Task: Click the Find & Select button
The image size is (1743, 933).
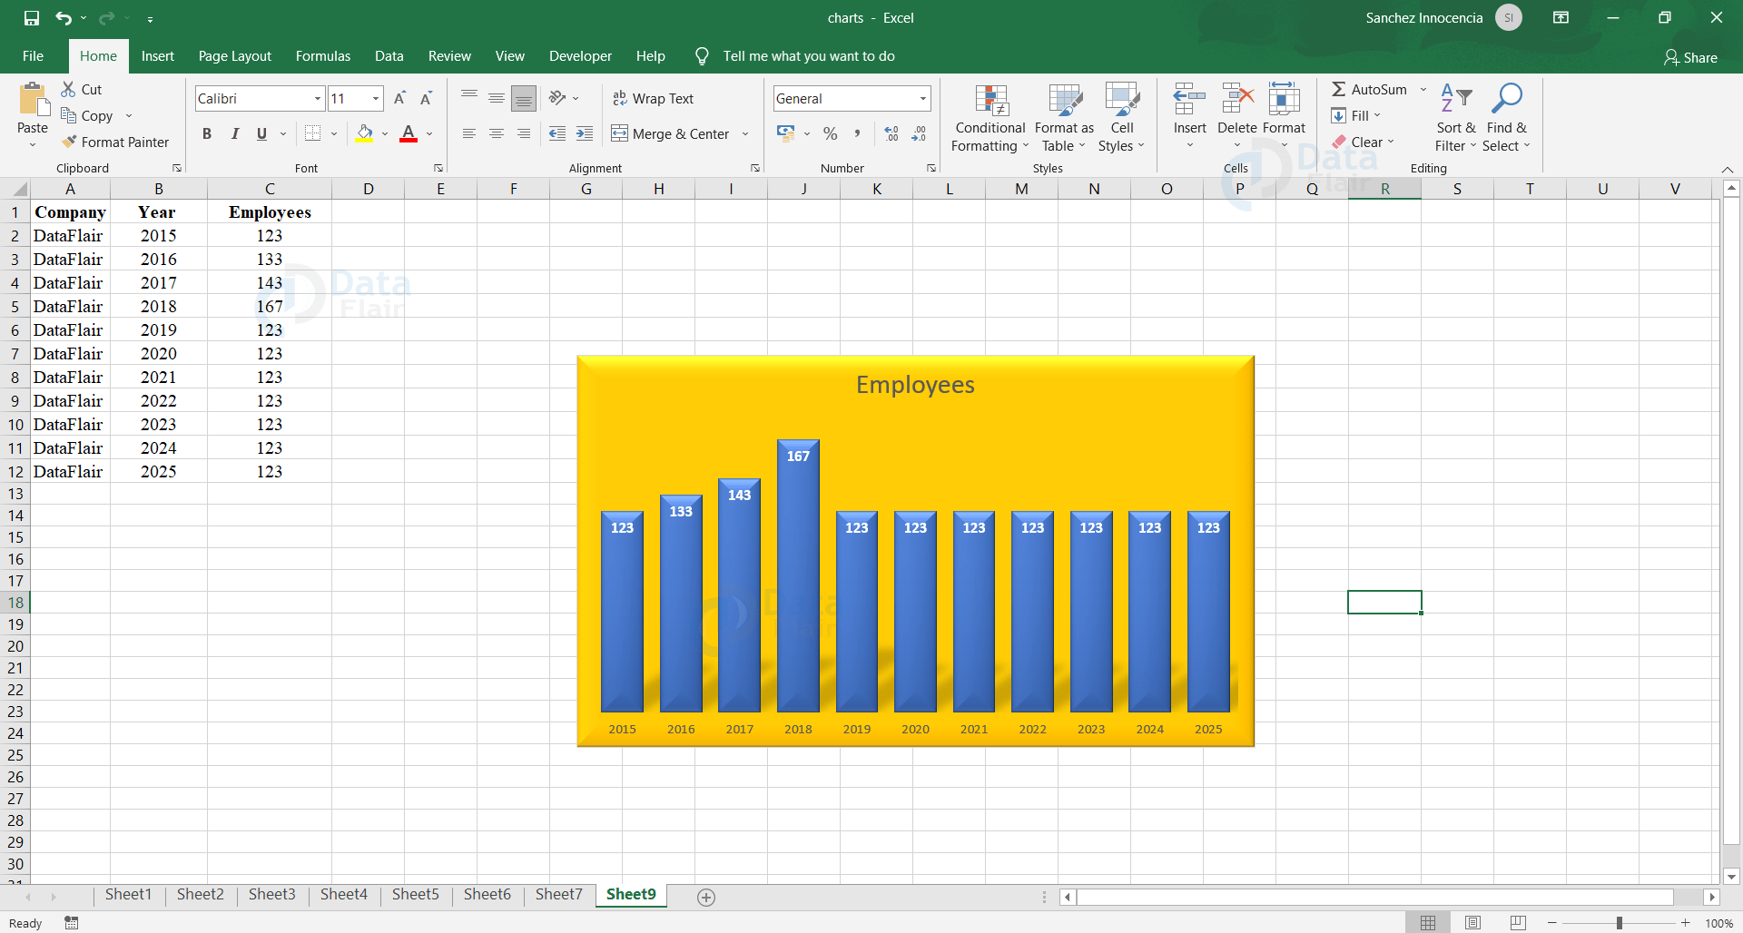Action: tap(1506, 118)
